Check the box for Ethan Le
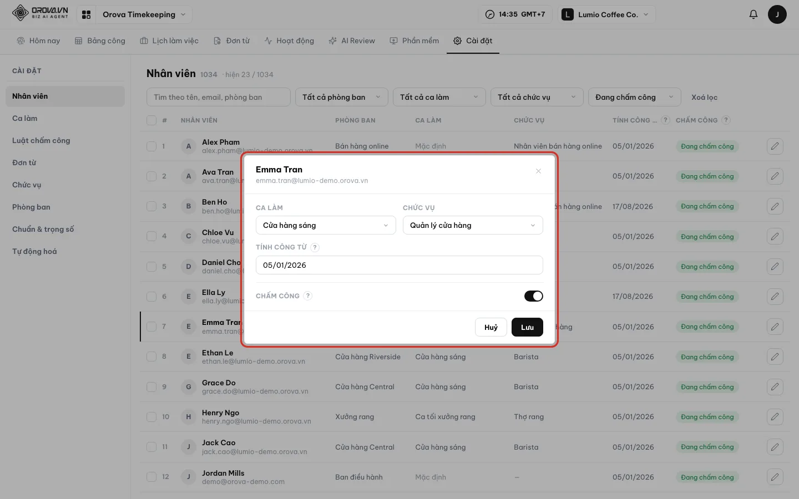 pos(151,357)
